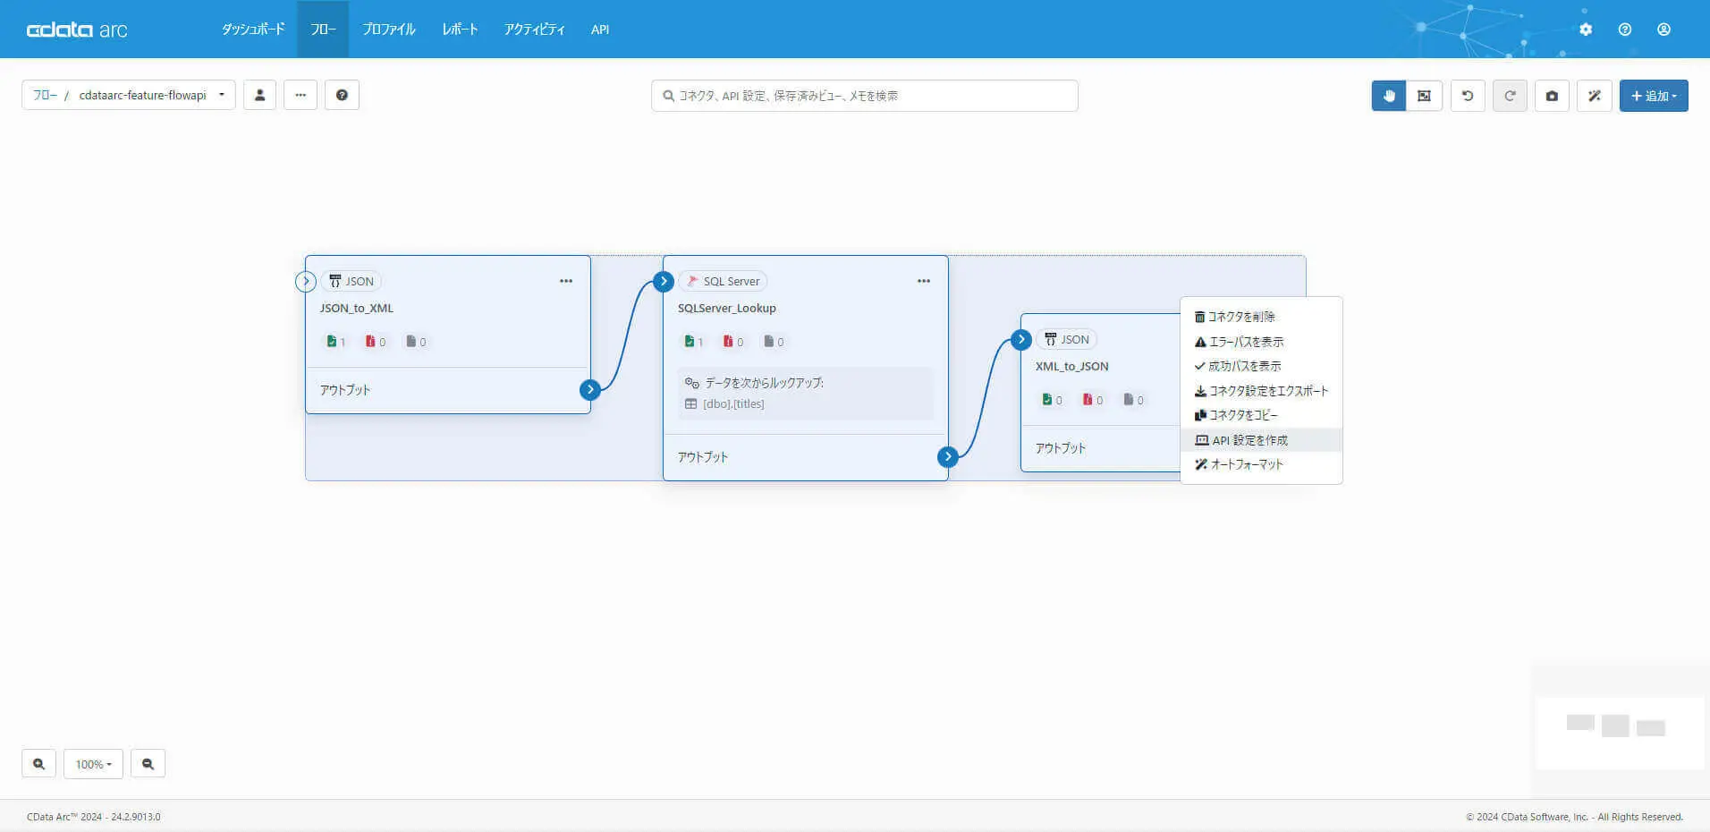The image size is (1710, 832).
Task: Go to the ダッシュボード tab
Action: (x=253, y=30)
